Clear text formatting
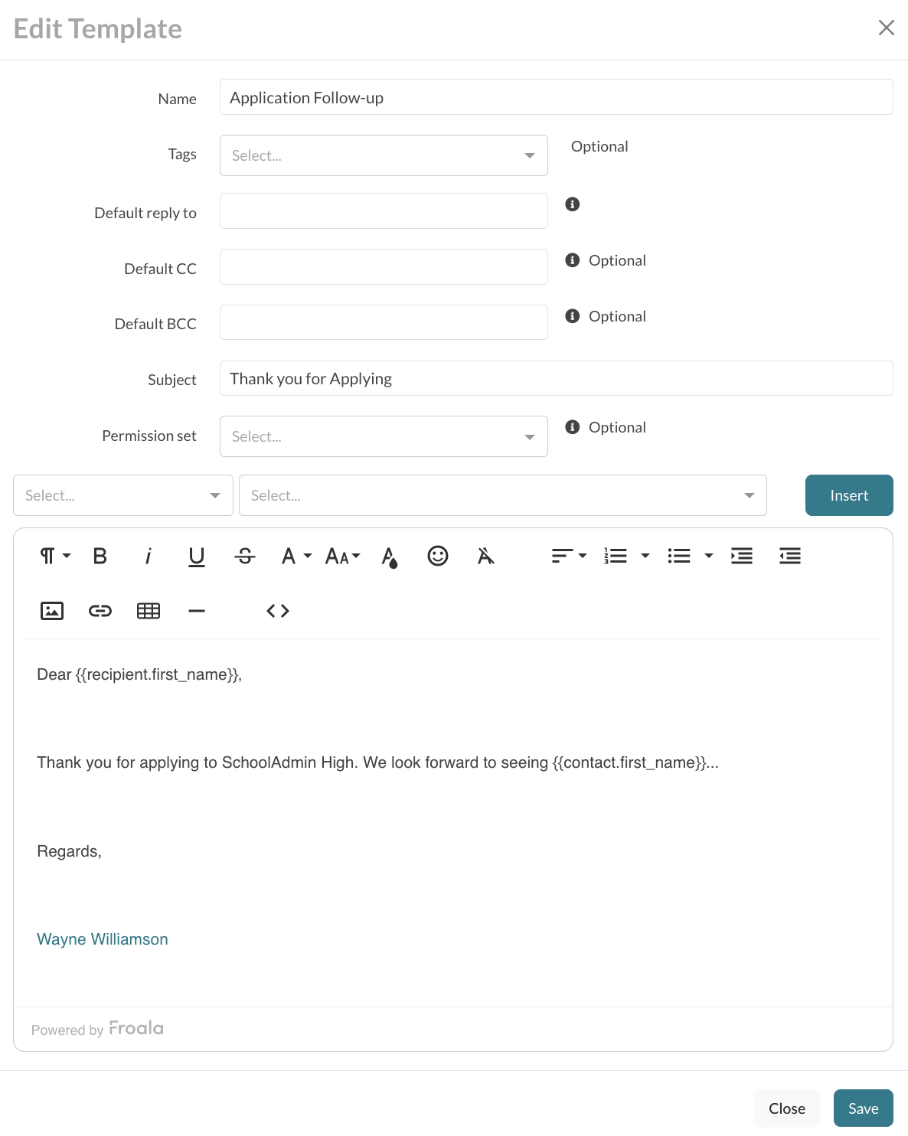Screen dimensions: 908x1136 pyautogui.click(x=485, y=557)
